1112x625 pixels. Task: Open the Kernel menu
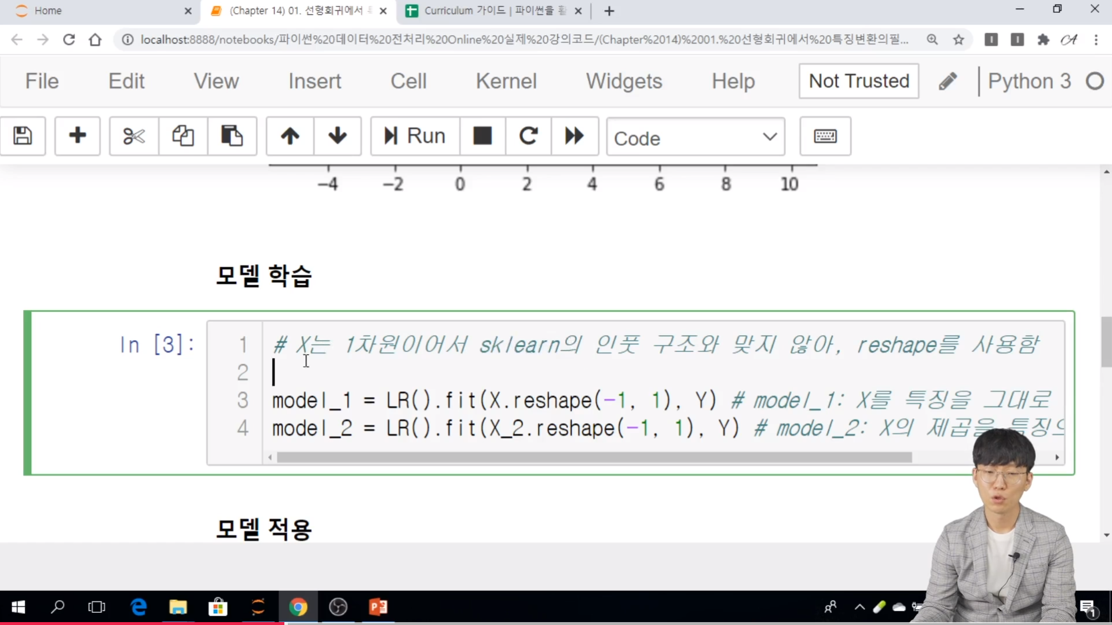click(x=506, y=81)
